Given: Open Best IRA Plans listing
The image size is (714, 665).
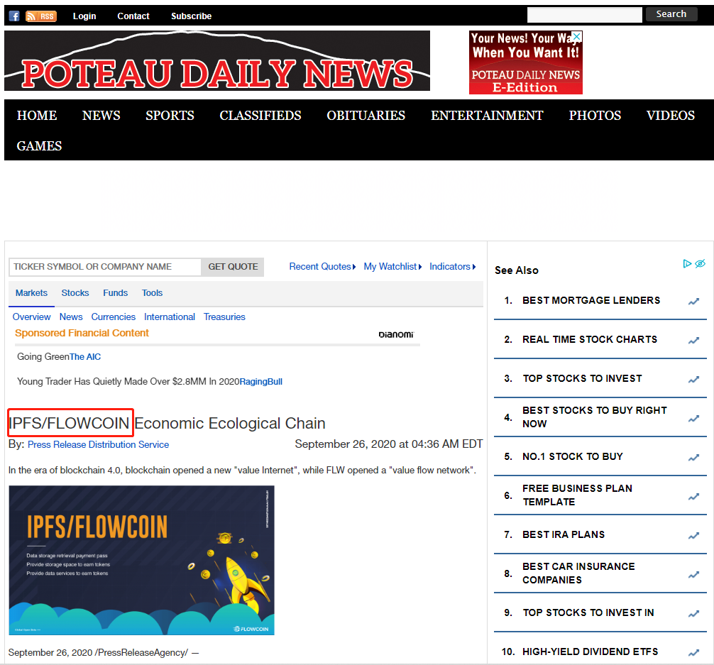Looking at the screenshot, I should [x=564, y=534].
